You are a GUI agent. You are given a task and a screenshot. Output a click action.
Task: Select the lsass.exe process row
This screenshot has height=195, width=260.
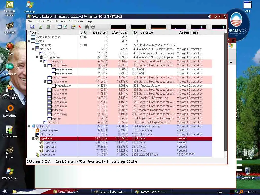pos(119,122)
